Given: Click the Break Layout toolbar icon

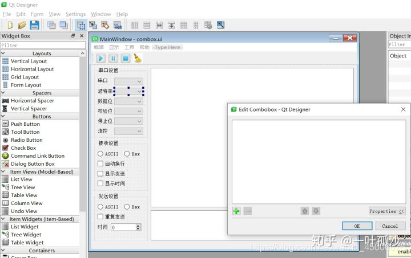Looking at the screenshot, I should tap(208, 25).
